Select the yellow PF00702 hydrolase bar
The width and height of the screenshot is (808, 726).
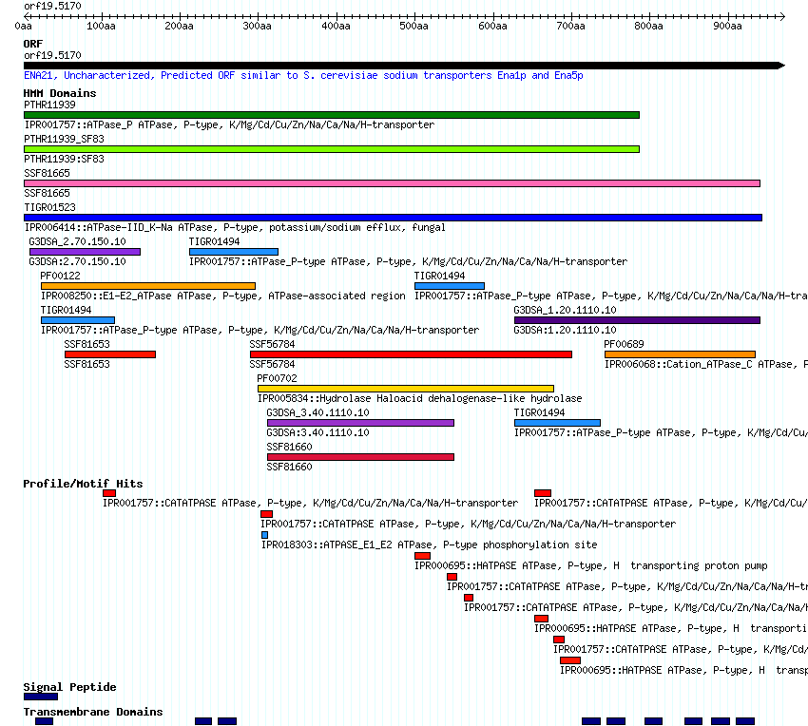(x=405, y=389)
